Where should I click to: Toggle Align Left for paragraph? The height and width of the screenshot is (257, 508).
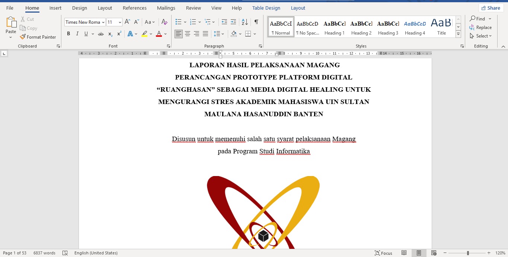click(x=179, y=34)
